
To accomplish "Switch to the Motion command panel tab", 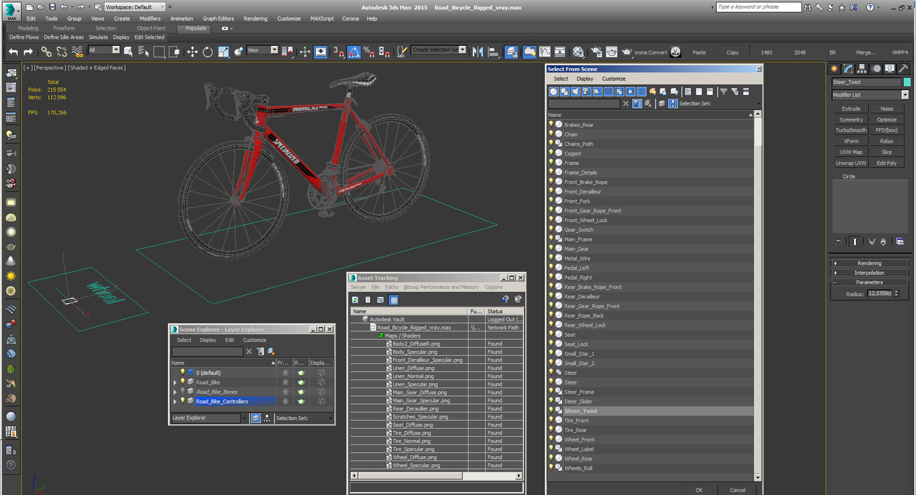I will 876,69.
